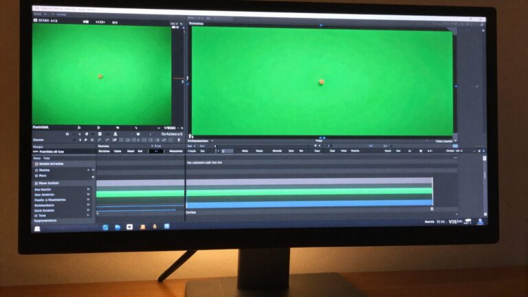
Task: Open the orange folder icon on the taskbar
Action: 142,227
